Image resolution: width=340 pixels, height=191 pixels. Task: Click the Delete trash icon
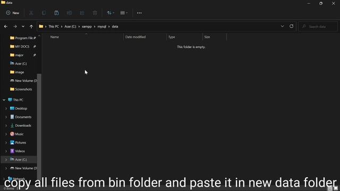[x=95, y=13]
